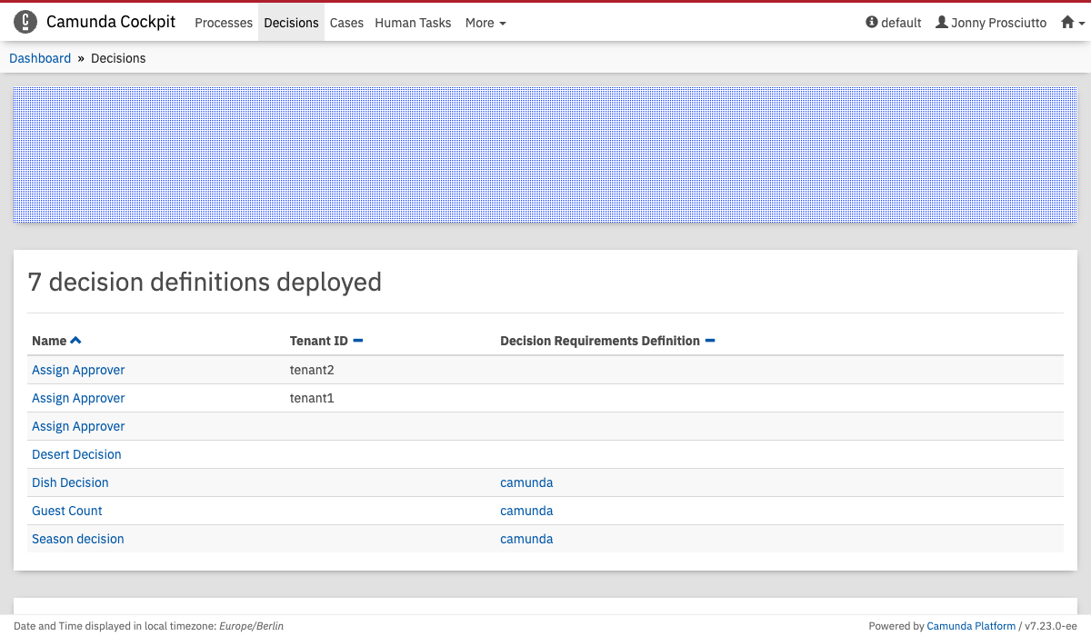1091x636 pixels.
Task: Toggle Name column sort arrow
Action: (75, 341)
